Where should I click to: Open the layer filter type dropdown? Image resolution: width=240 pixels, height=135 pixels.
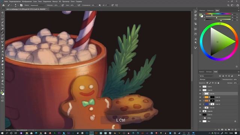pyautogui.click(x=207, y=76)
